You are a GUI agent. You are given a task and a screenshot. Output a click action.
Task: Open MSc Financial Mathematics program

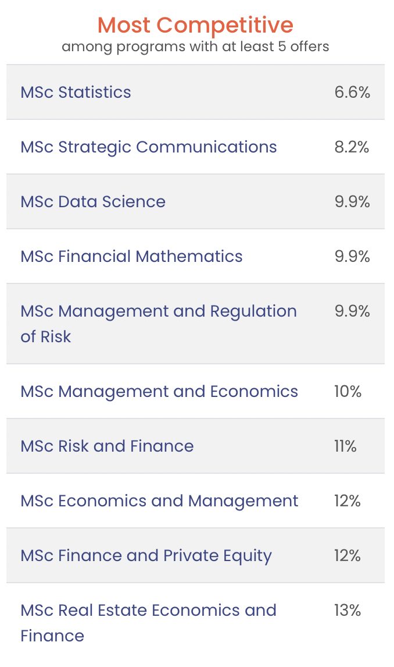[131, 257]
